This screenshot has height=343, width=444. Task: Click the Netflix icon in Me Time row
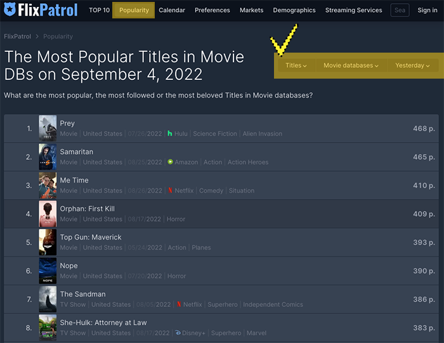coord(170,190)
